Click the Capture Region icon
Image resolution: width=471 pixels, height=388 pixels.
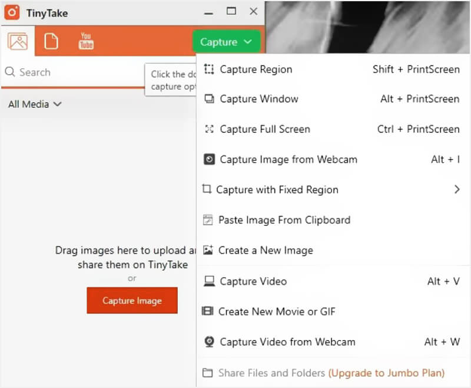click(x=209, y=69)
